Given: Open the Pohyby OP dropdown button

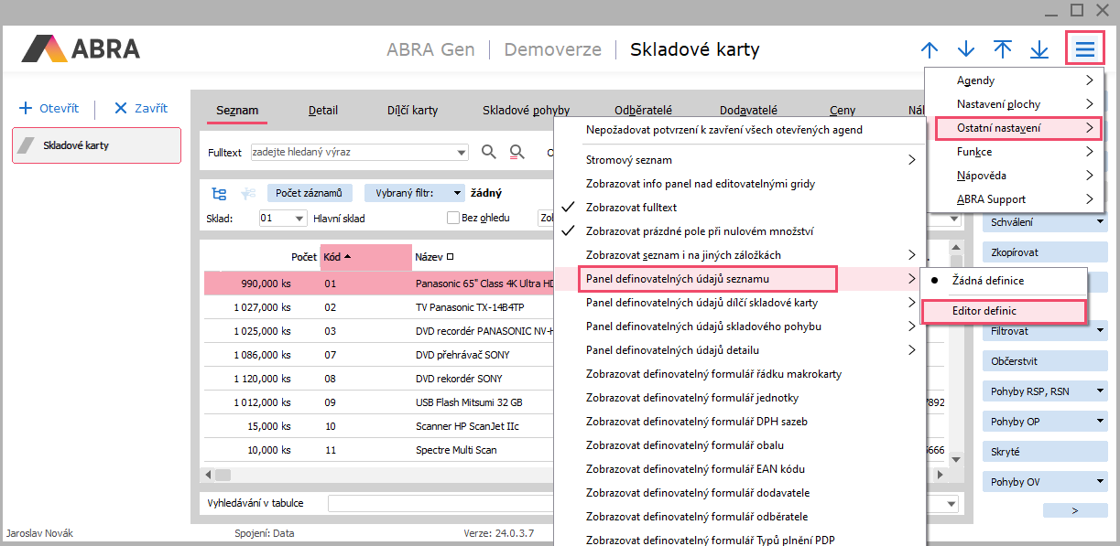Looking at the screenshot, I should pyautogui.click(x=1046, y=422).
